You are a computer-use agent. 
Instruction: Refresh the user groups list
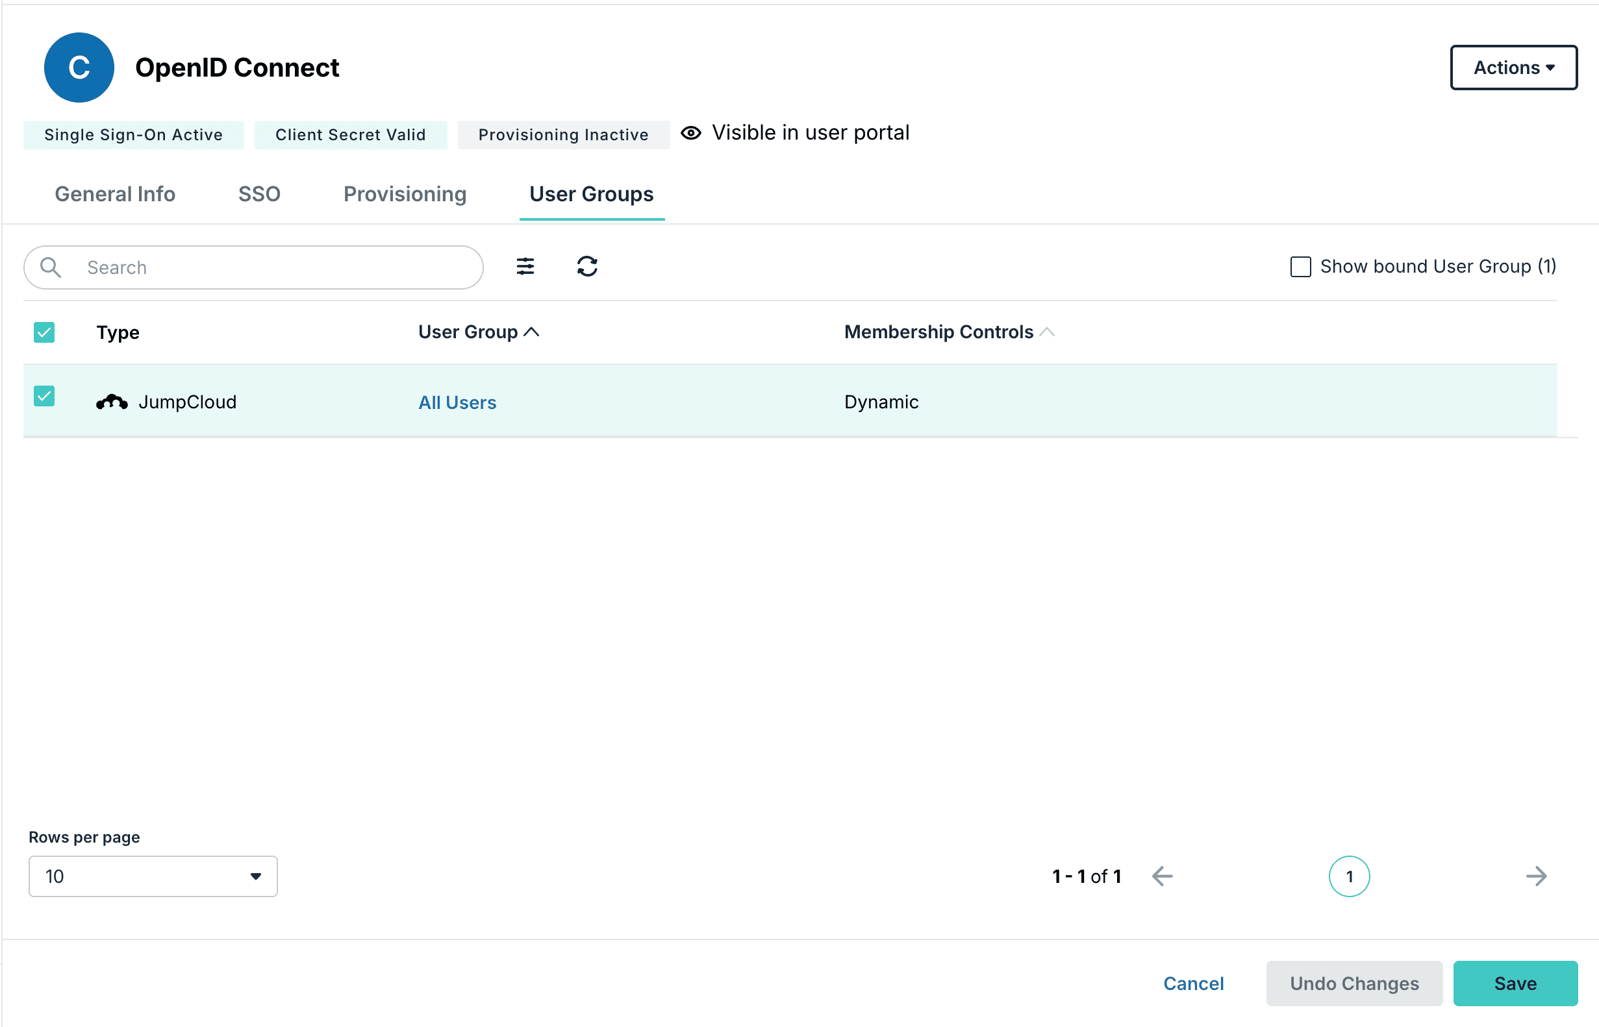tap(587, 267)
